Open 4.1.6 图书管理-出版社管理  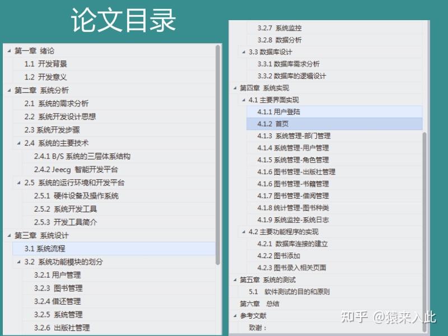[x=296, y=172]
